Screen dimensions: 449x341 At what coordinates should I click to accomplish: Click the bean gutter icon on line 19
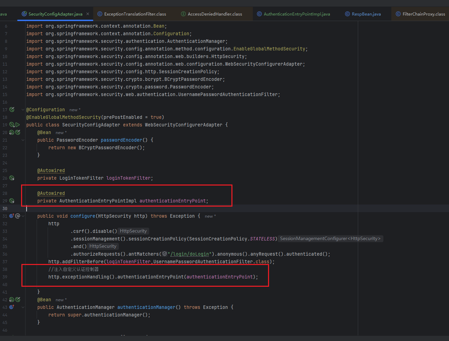coord(12,125)
